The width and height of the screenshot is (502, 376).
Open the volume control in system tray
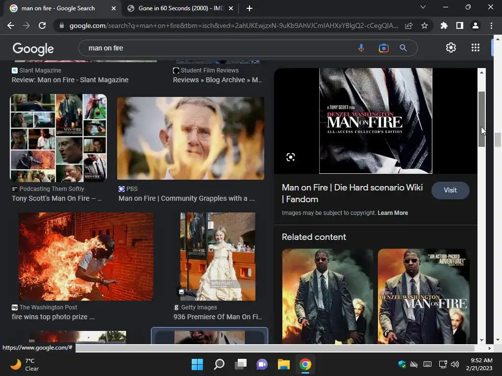tap(454, 364)
